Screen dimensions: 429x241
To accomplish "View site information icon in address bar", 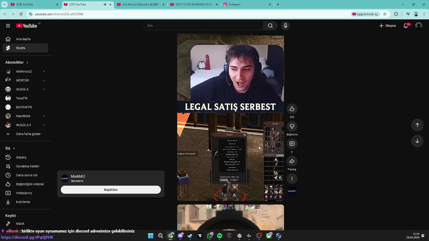I will pos(30,14).
